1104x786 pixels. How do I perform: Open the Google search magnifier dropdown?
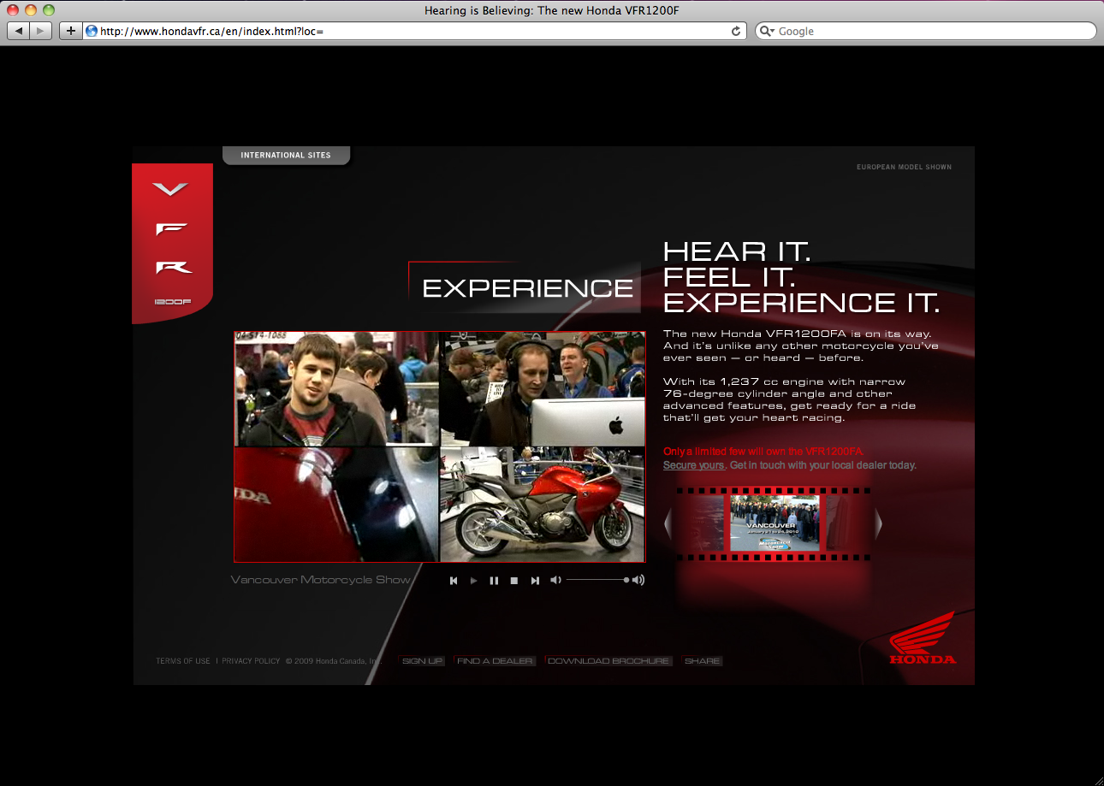(x=767, y=31)
